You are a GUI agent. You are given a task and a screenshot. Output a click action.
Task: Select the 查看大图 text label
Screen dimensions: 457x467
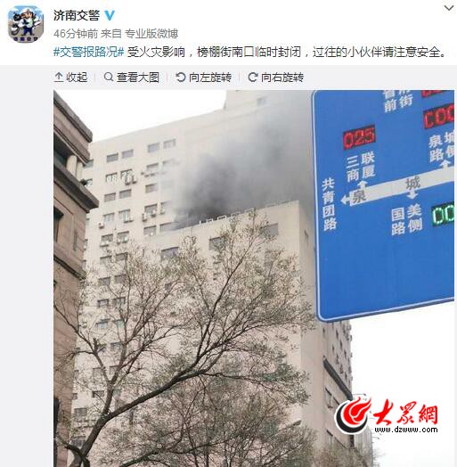(138, 78)
